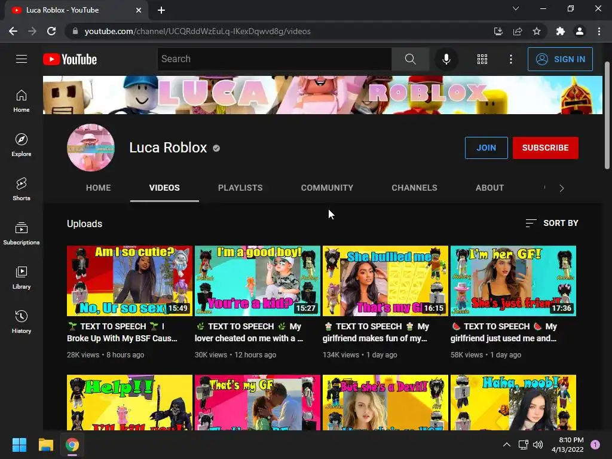Open the Channels tab
This screenshot has height=459, width=612.
[x=415, y=188]
